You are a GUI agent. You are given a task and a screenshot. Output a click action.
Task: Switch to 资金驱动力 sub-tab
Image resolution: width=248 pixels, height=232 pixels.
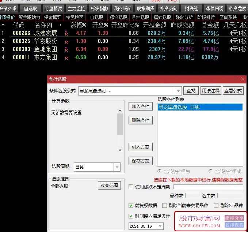pyautogui.click(x=29, y=17)
